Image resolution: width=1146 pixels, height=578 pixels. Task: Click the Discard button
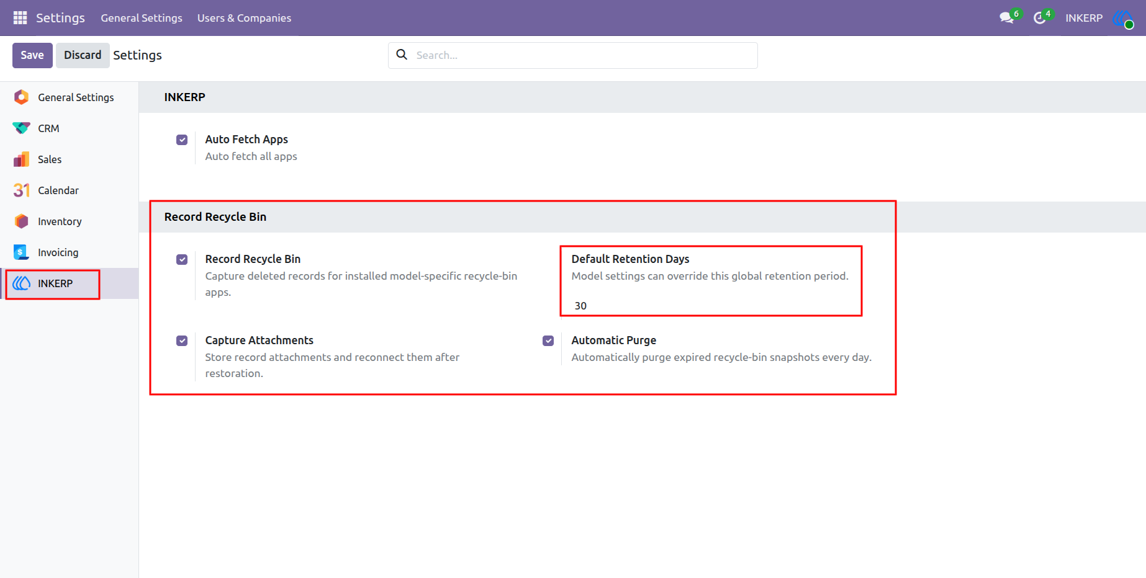click(x=83, y=55)
